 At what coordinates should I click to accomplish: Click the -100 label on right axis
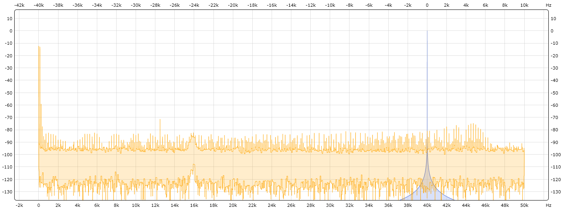tap(555, 155)
